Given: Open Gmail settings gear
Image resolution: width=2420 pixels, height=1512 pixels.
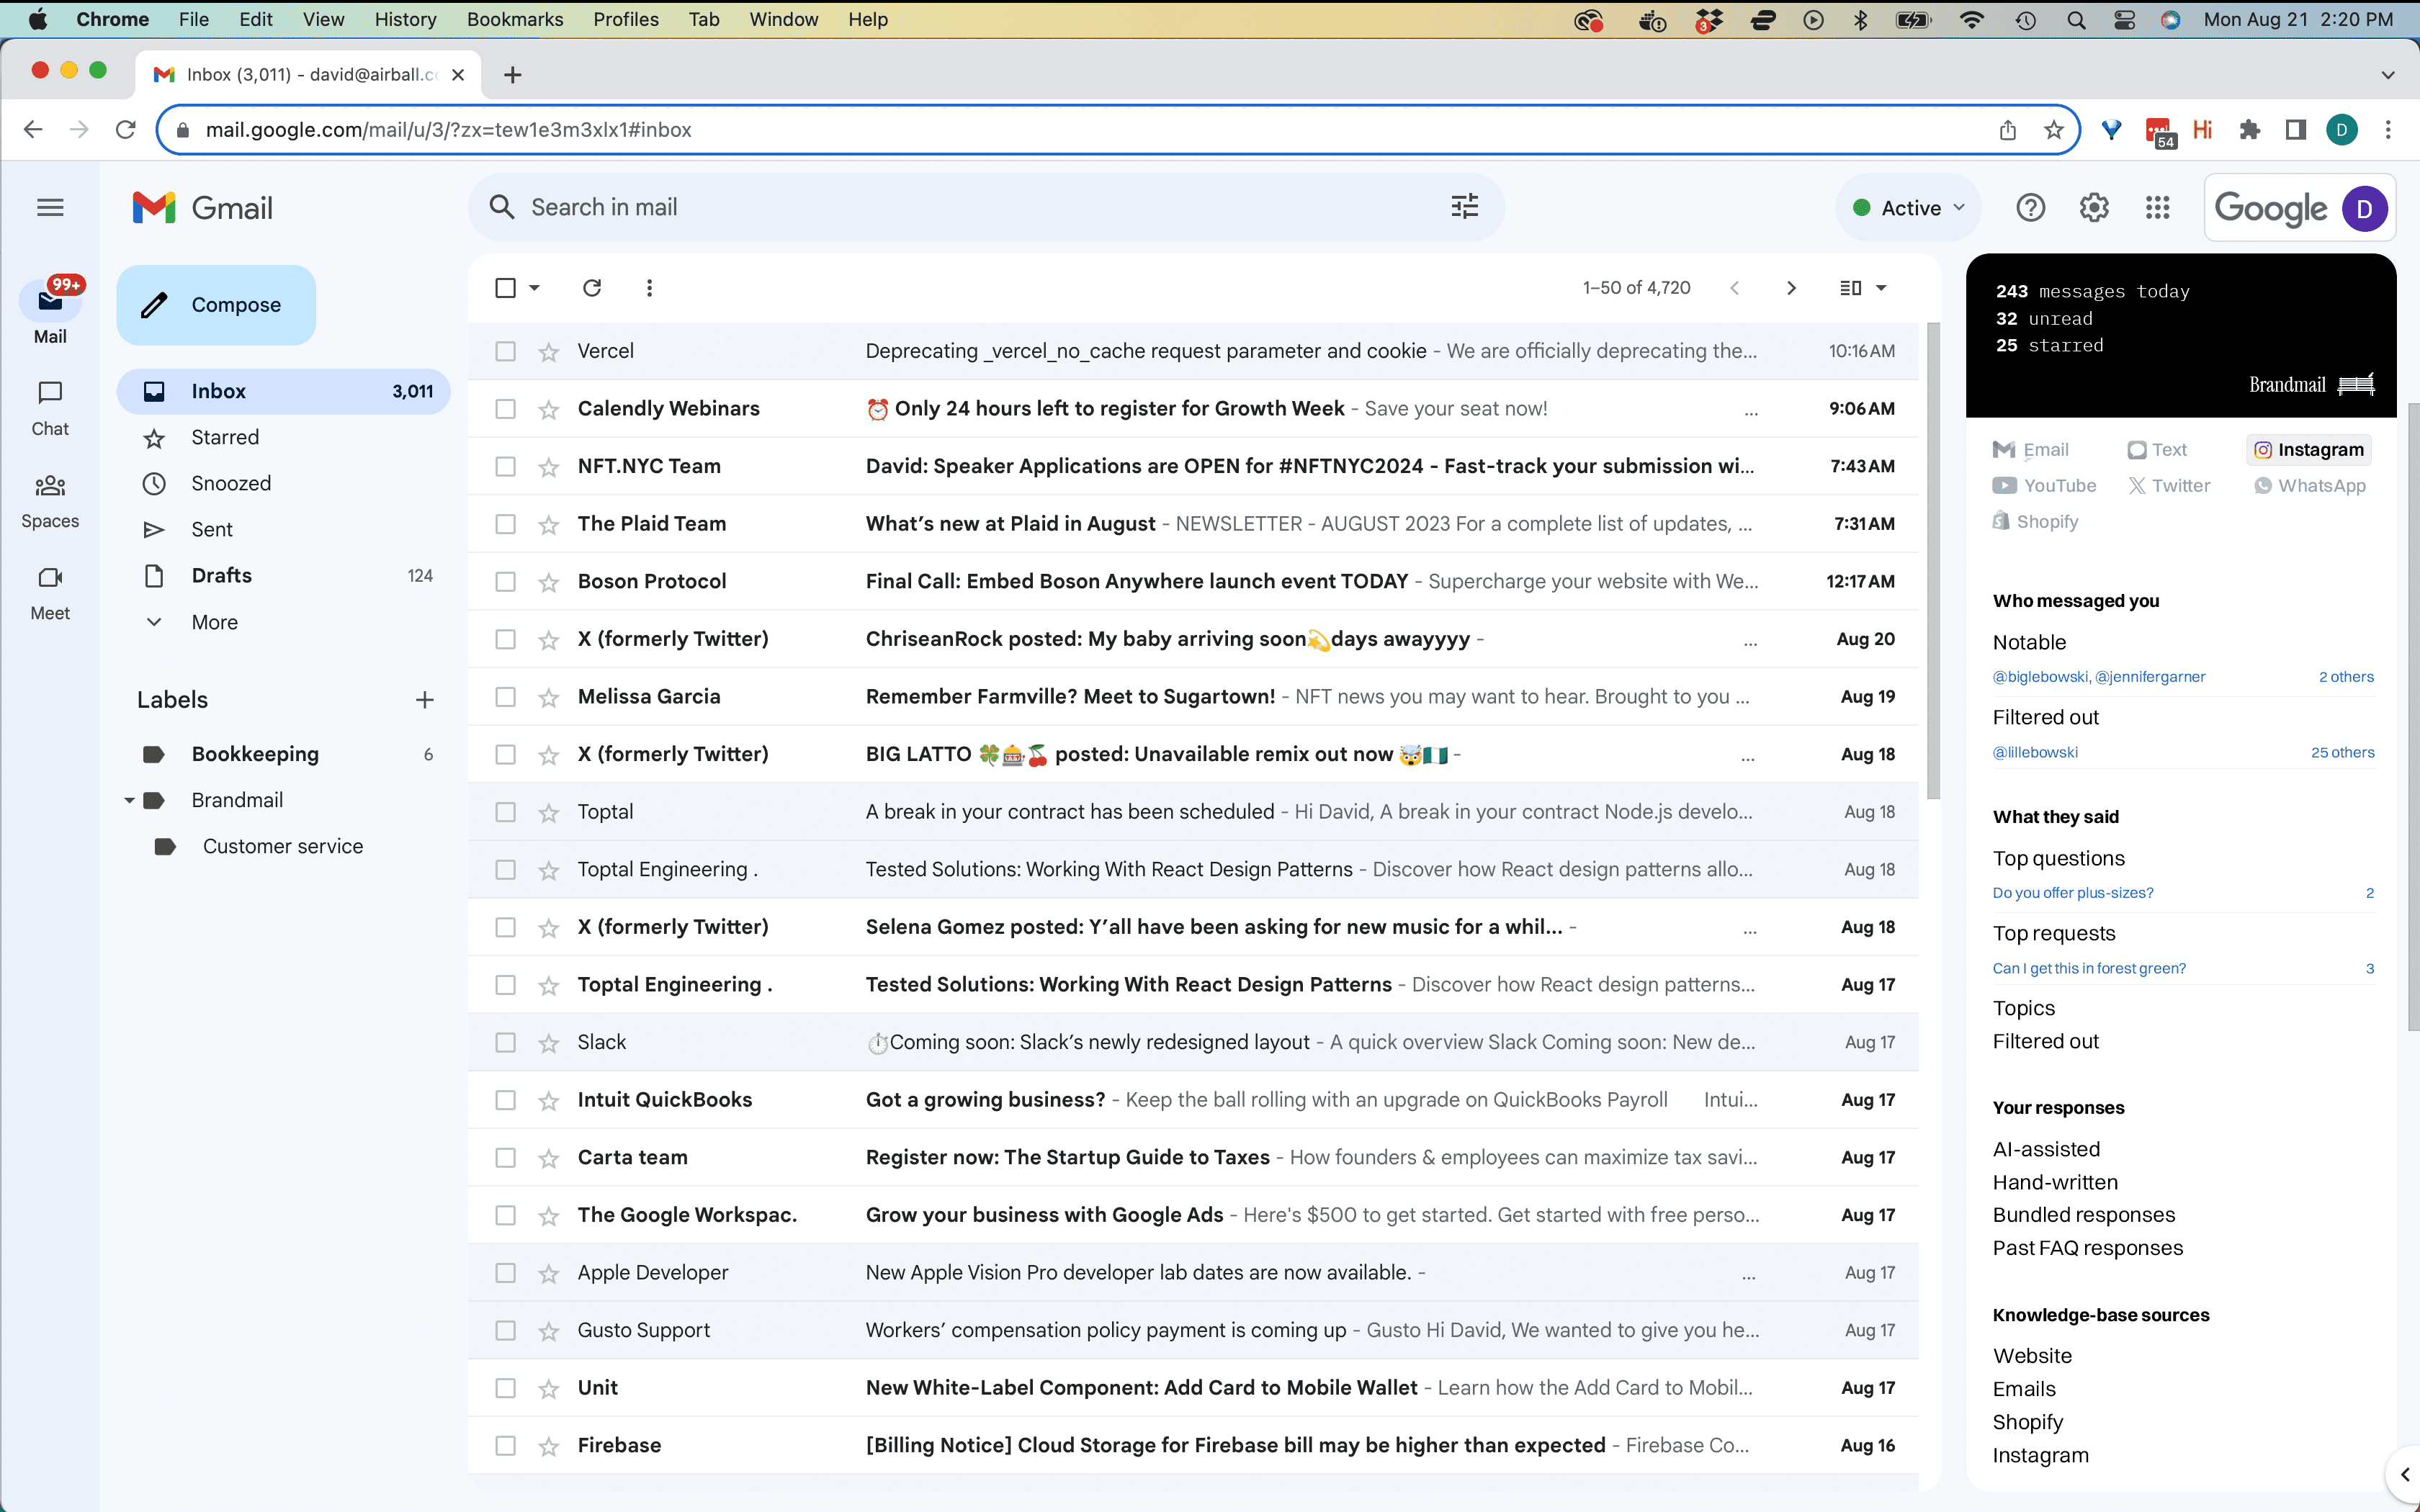Looking at the screenshot, I should (x=2093, y=207).
